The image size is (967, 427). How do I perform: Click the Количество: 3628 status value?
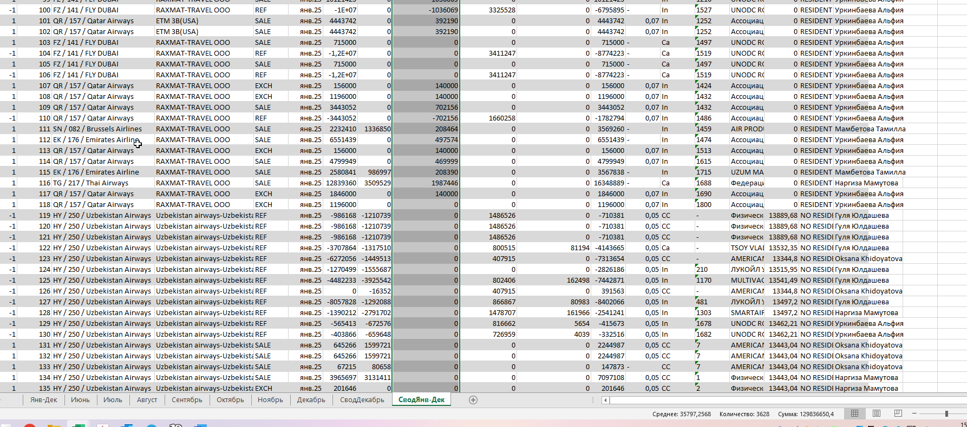(x=744, y=414)
